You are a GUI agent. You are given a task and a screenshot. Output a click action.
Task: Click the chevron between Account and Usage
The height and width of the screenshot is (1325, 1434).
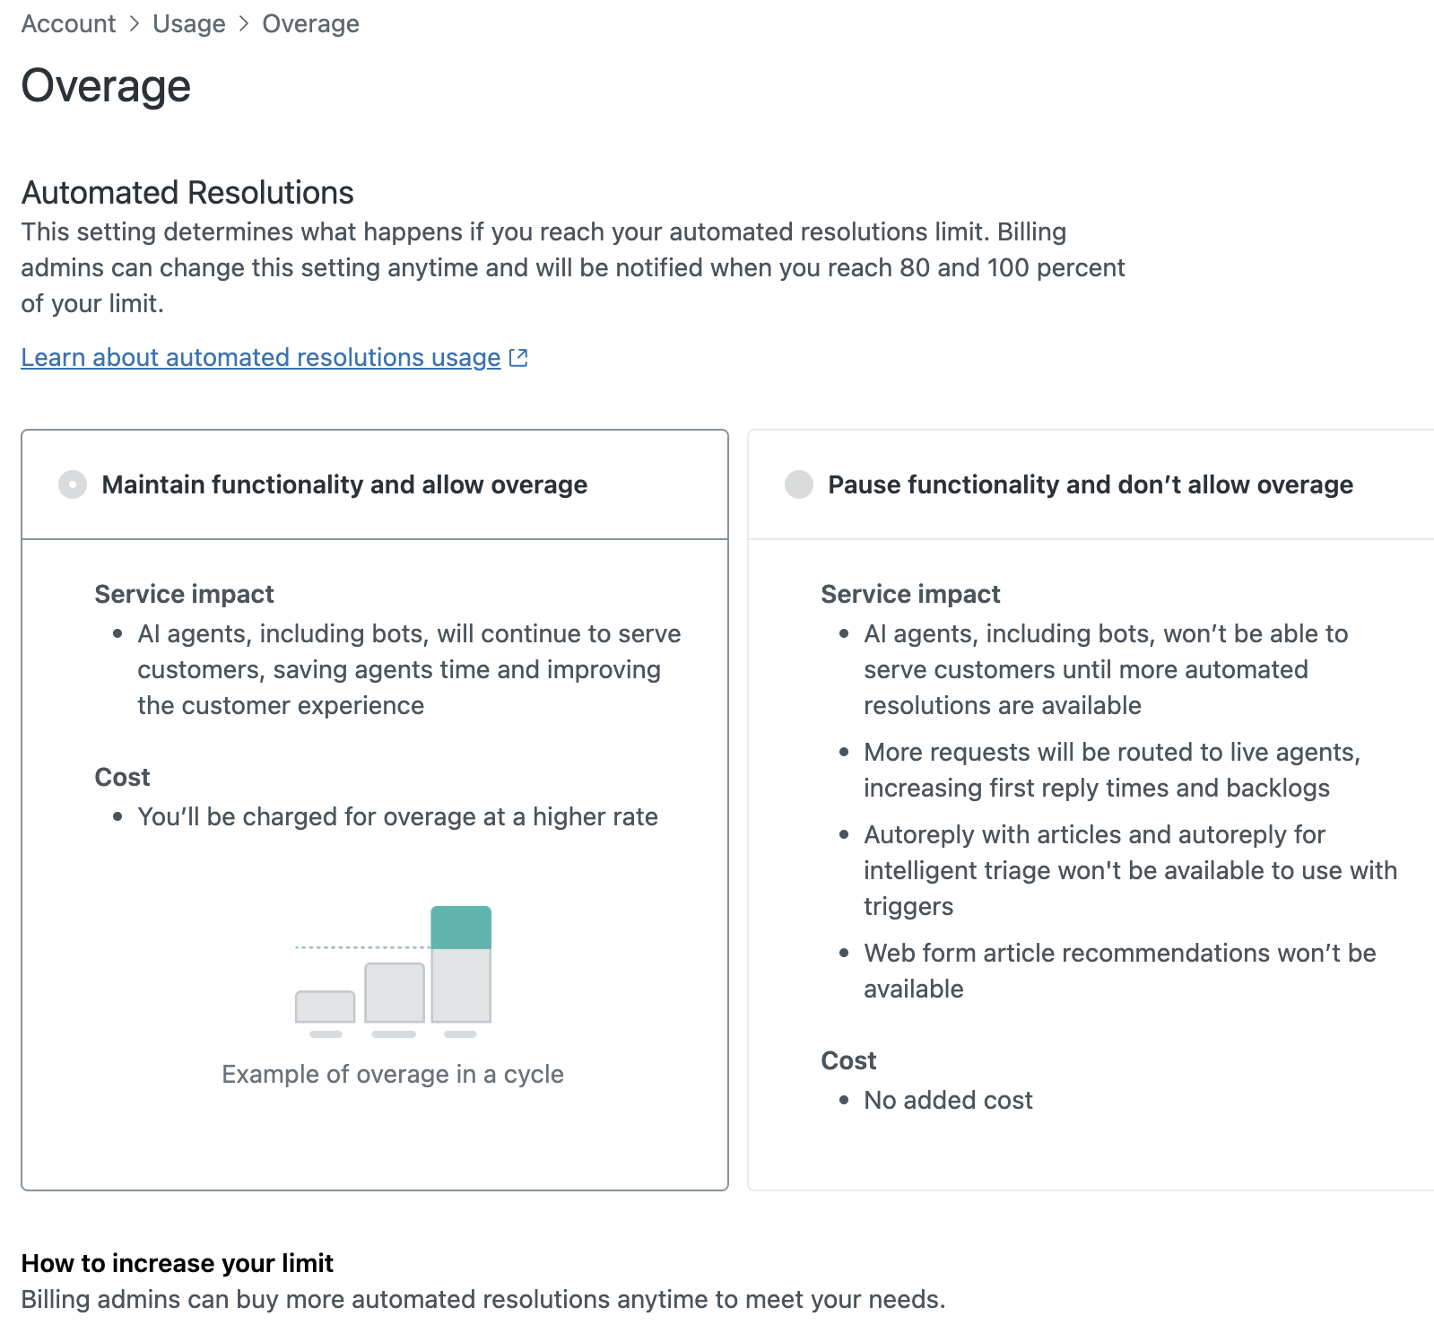(x=135, y=24)
